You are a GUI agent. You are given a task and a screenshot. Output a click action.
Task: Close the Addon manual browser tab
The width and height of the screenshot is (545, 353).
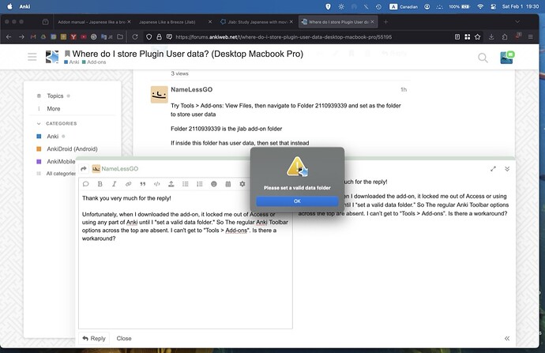click(x=129, y=22)
